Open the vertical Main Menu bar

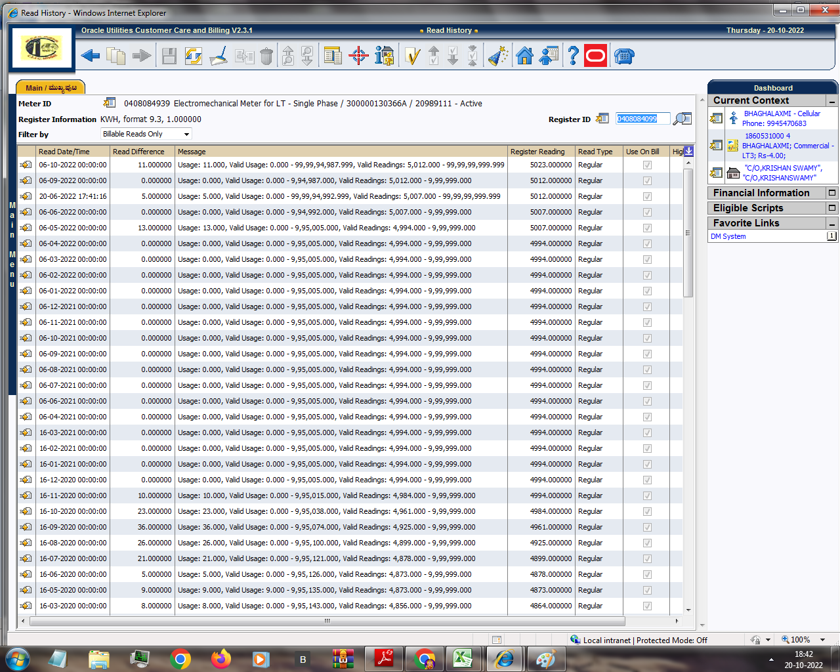coord(12,245)
